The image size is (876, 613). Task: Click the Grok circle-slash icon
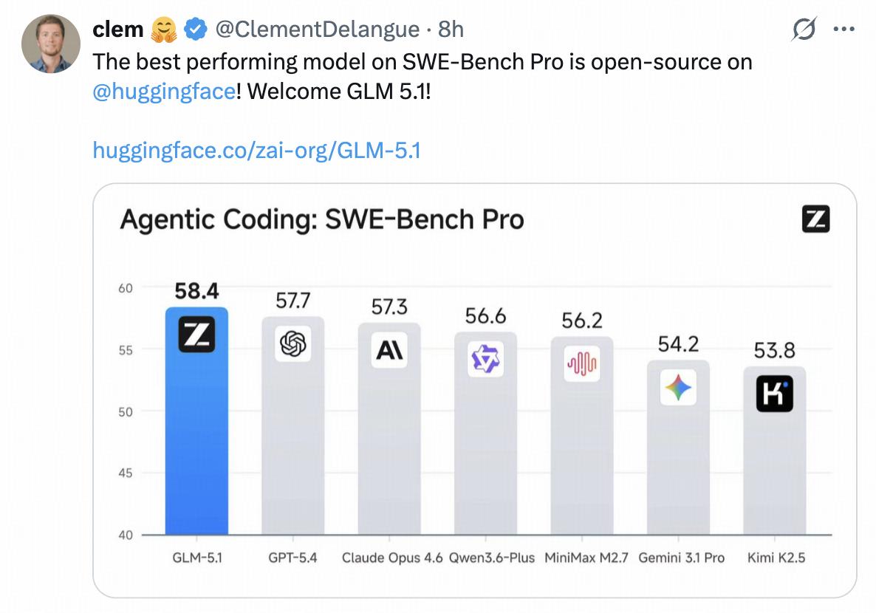coord(804,30)
